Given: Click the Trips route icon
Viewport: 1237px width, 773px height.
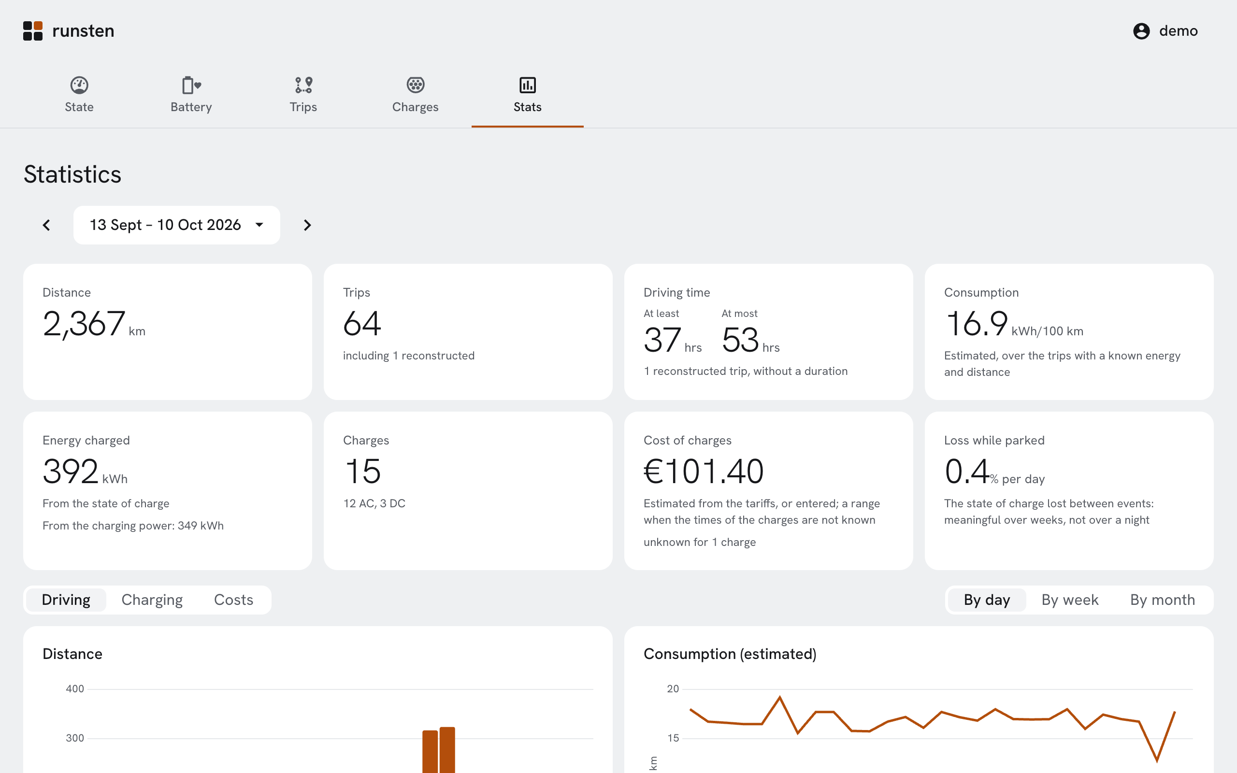Looking at the screenshot, I should pos(303,85).
